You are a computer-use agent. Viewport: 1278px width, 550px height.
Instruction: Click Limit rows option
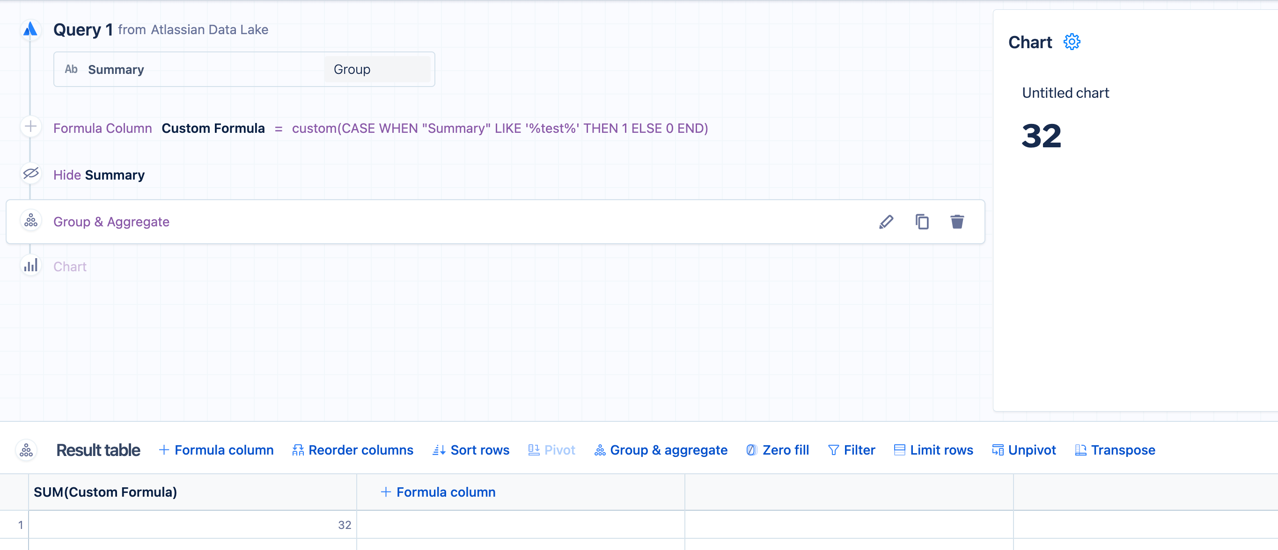pyautogui.click(x=933, y=450)
